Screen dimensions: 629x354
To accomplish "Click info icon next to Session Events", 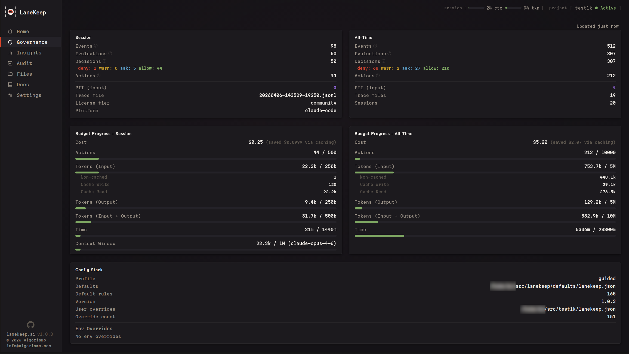I will pyautogui.click(x=96, y=46).
